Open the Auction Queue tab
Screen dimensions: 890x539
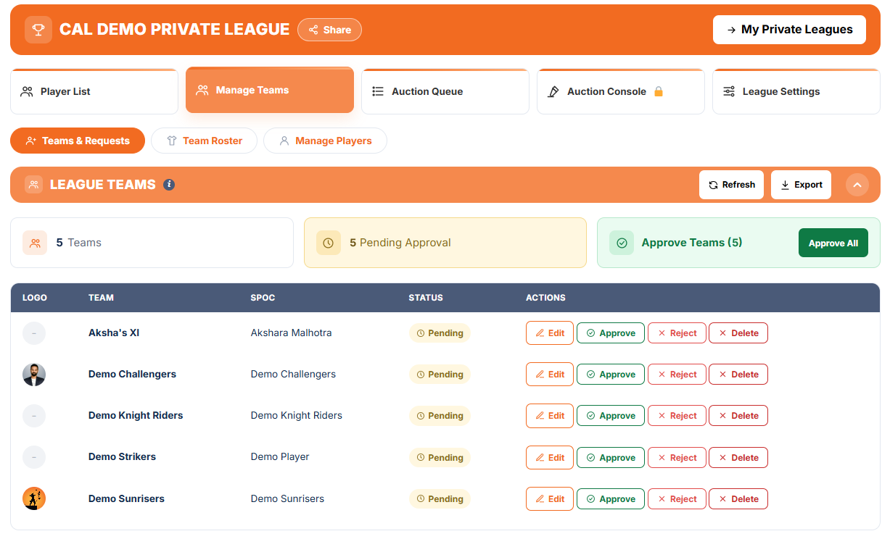click(x=445, y=91)
